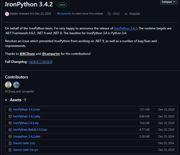This screenshot has width=180, height=155.
Task: Click the date in the IronPython-3.4.2.msi row
Action: coord(166,109)
